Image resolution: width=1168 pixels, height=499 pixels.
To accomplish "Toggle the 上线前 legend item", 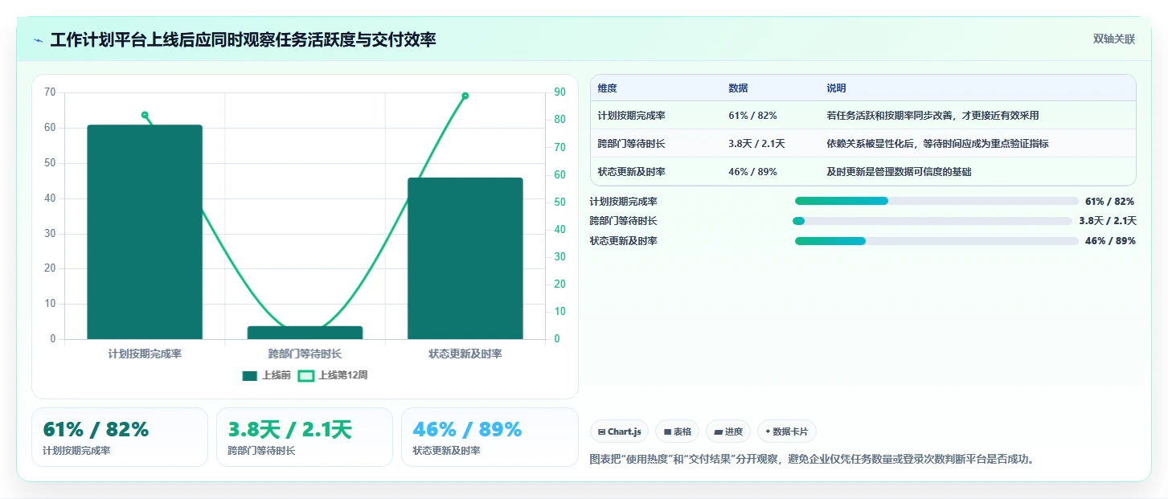I will point(267,375).
